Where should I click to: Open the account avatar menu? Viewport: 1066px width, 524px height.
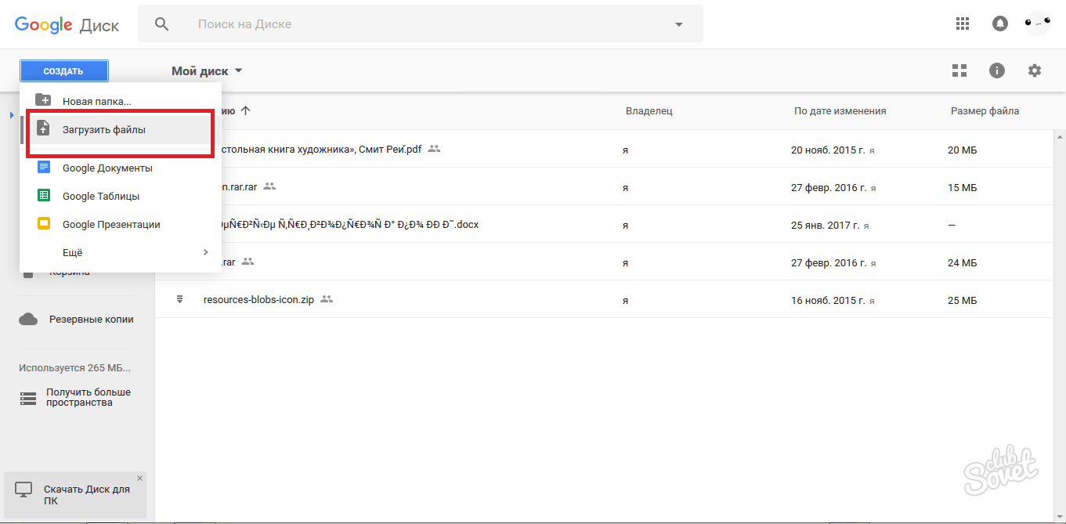pyautogui.click(x=1037, y=24)
